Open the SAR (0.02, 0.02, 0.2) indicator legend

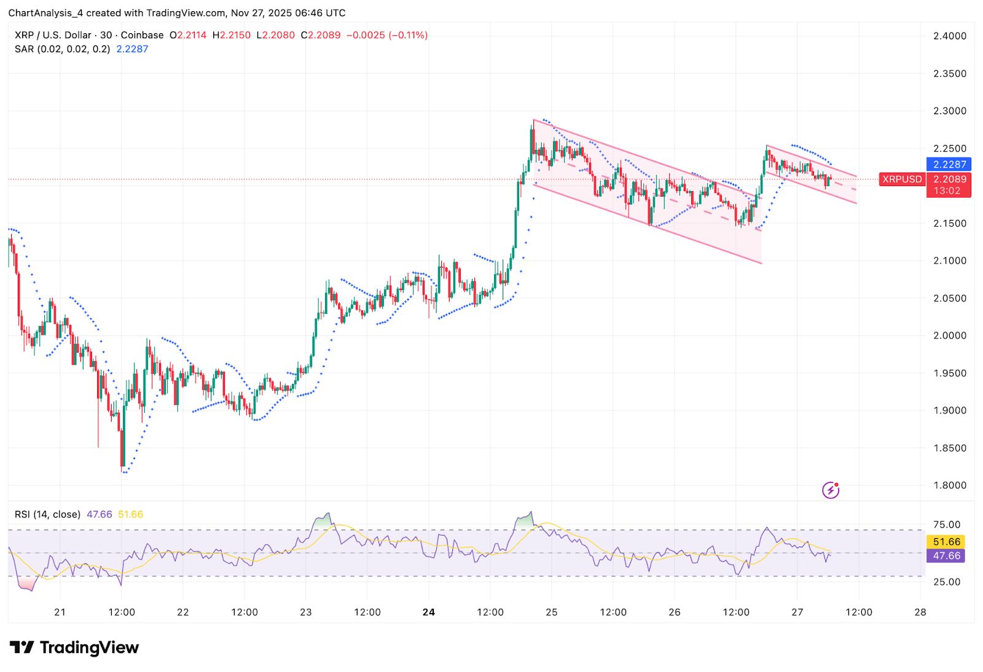tap(62, 49)
